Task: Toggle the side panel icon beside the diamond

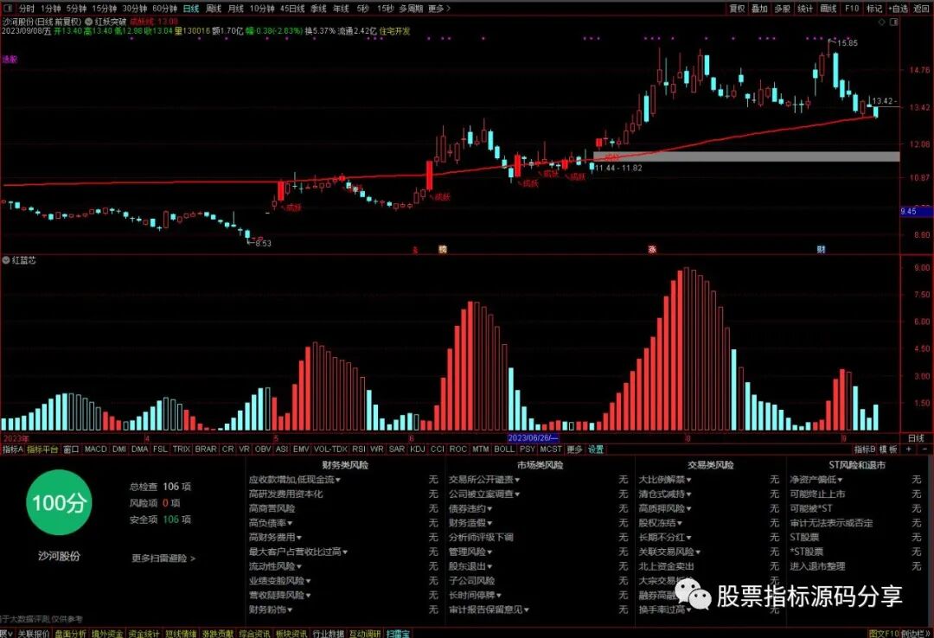Action: (893, 22)
